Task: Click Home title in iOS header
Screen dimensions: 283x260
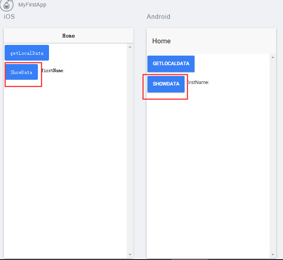Action: coord(69,36)
